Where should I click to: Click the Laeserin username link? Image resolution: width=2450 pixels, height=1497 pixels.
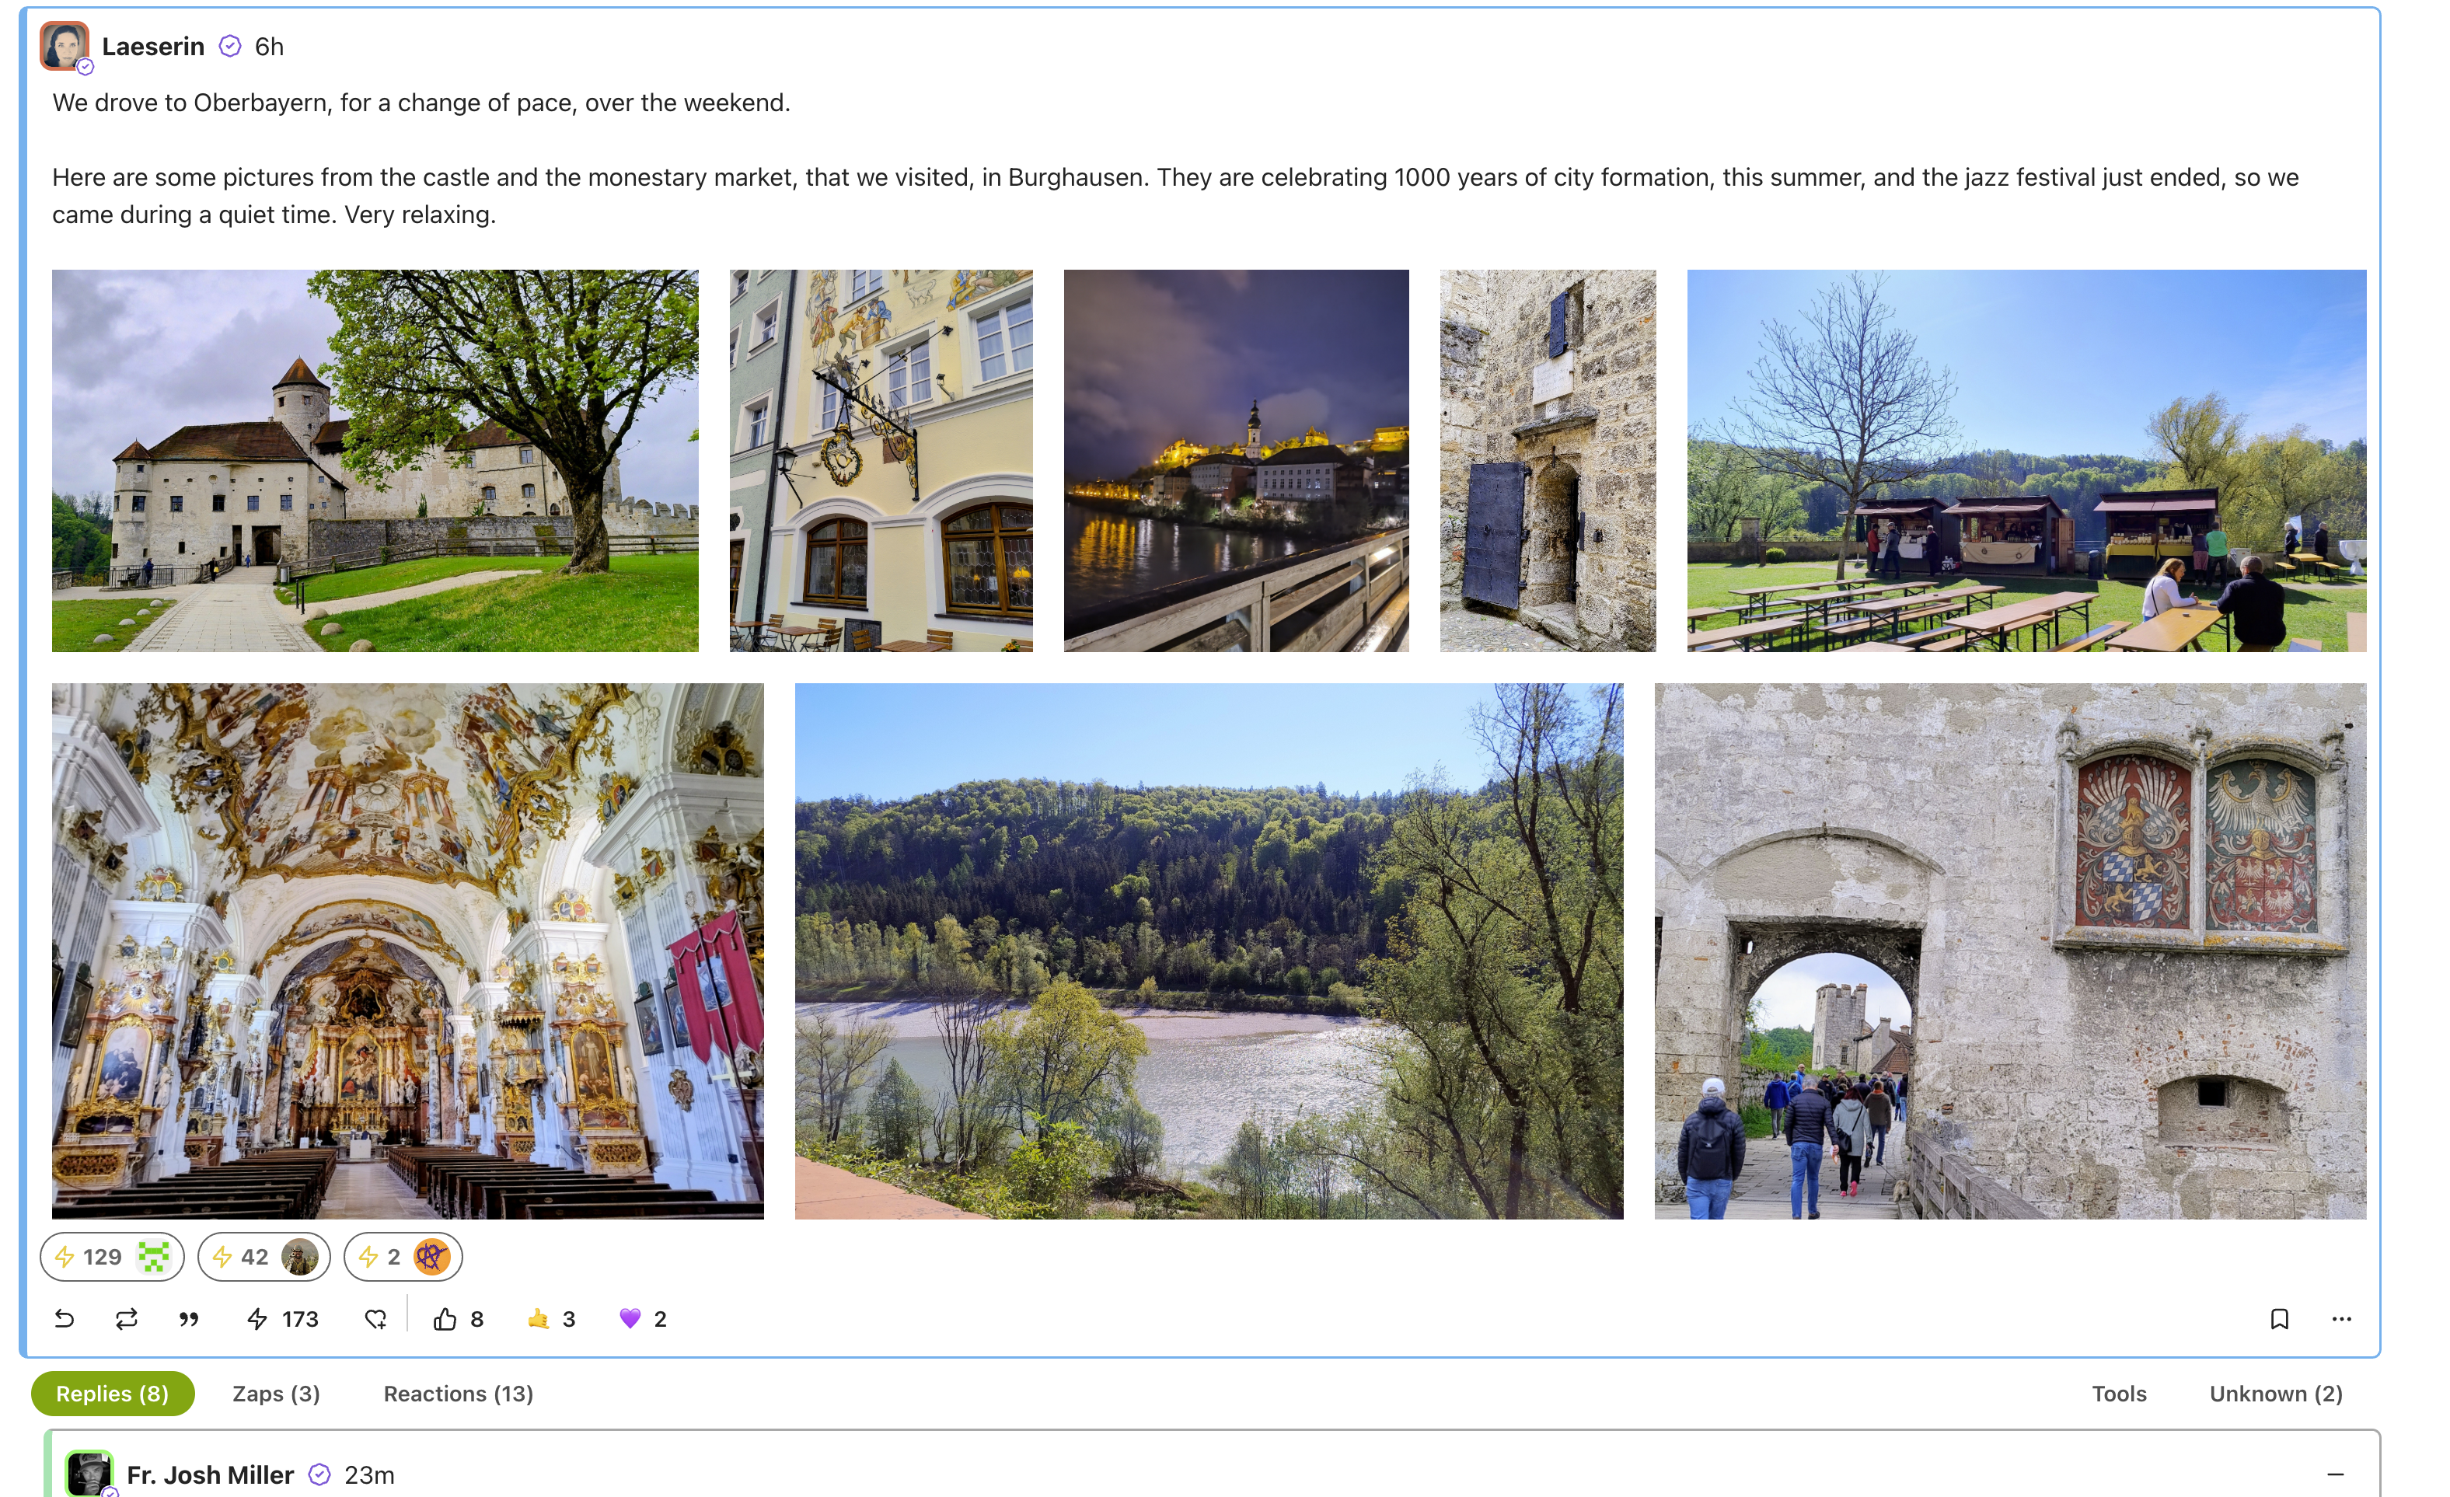153,47
